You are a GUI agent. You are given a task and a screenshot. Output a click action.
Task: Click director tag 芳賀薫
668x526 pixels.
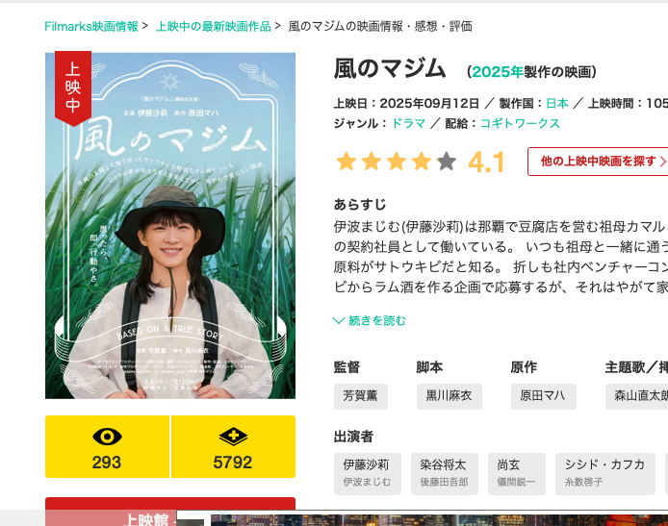point(360,396)
